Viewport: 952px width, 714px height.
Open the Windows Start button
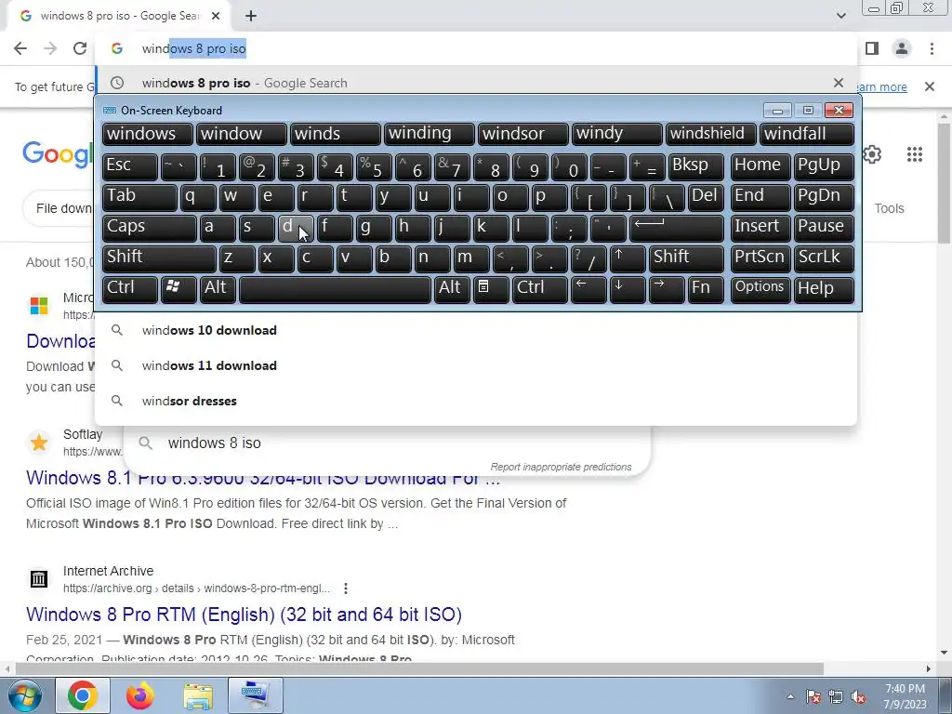click(x=24, y=695)
